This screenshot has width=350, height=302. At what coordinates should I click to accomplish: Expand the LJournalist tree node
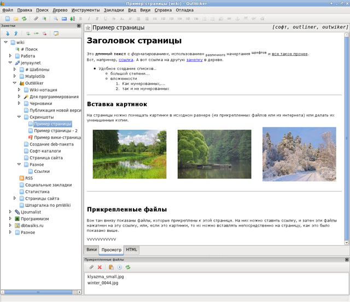(x=10, y=212)
